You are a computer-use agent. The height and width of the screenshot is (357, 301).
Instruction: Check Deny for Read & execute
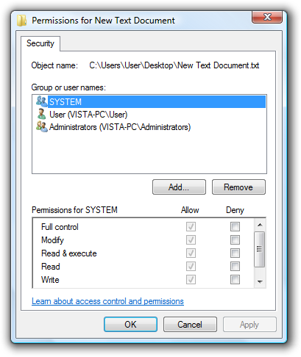tap(235, 253)
